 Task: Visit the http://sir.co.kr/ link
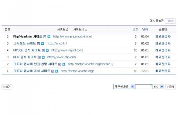click(x=57, y=43)
